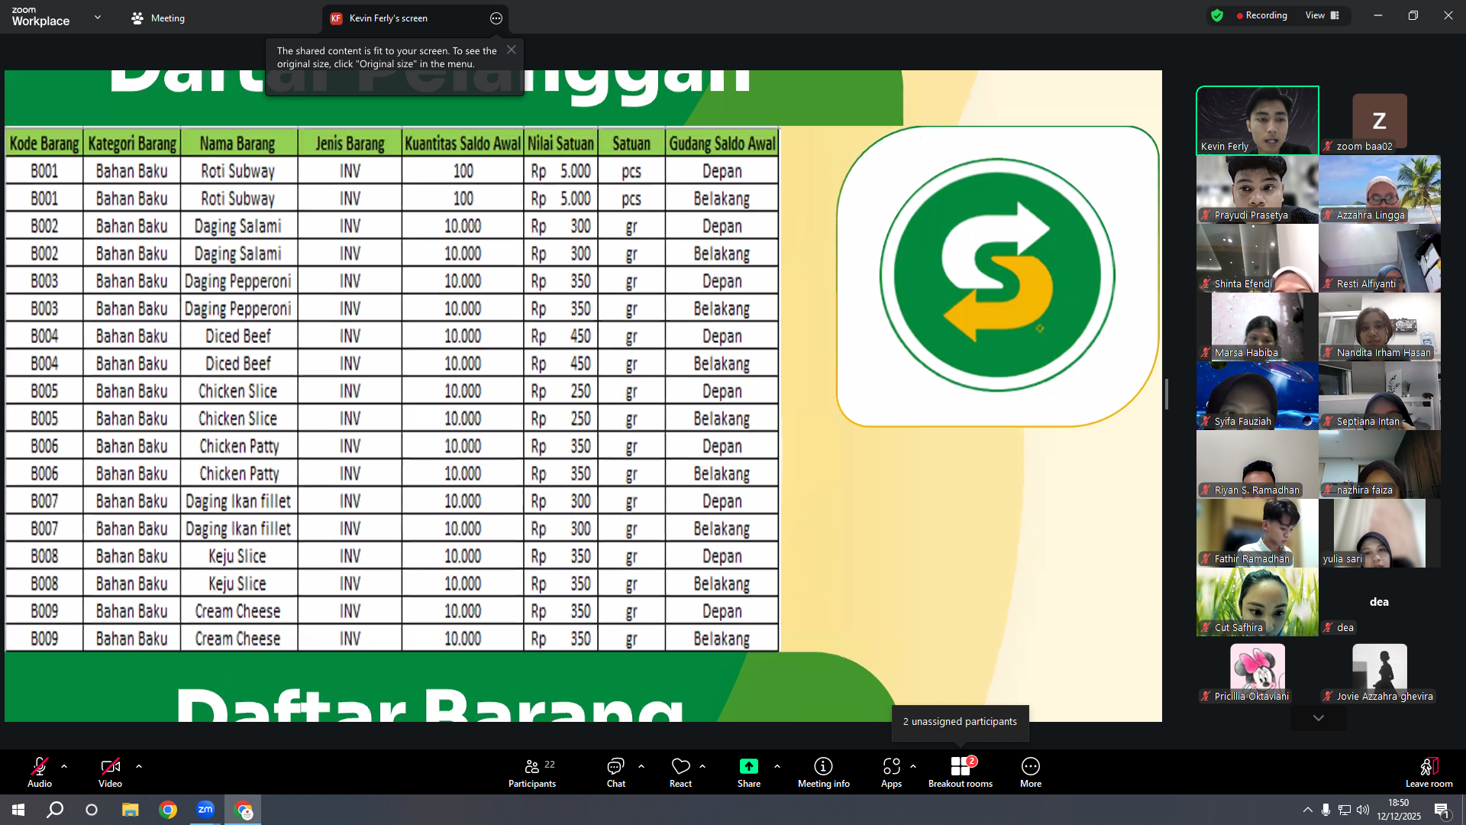Select zoom baa02 participant tile

pyautogui.click(x=1380, y=121)
